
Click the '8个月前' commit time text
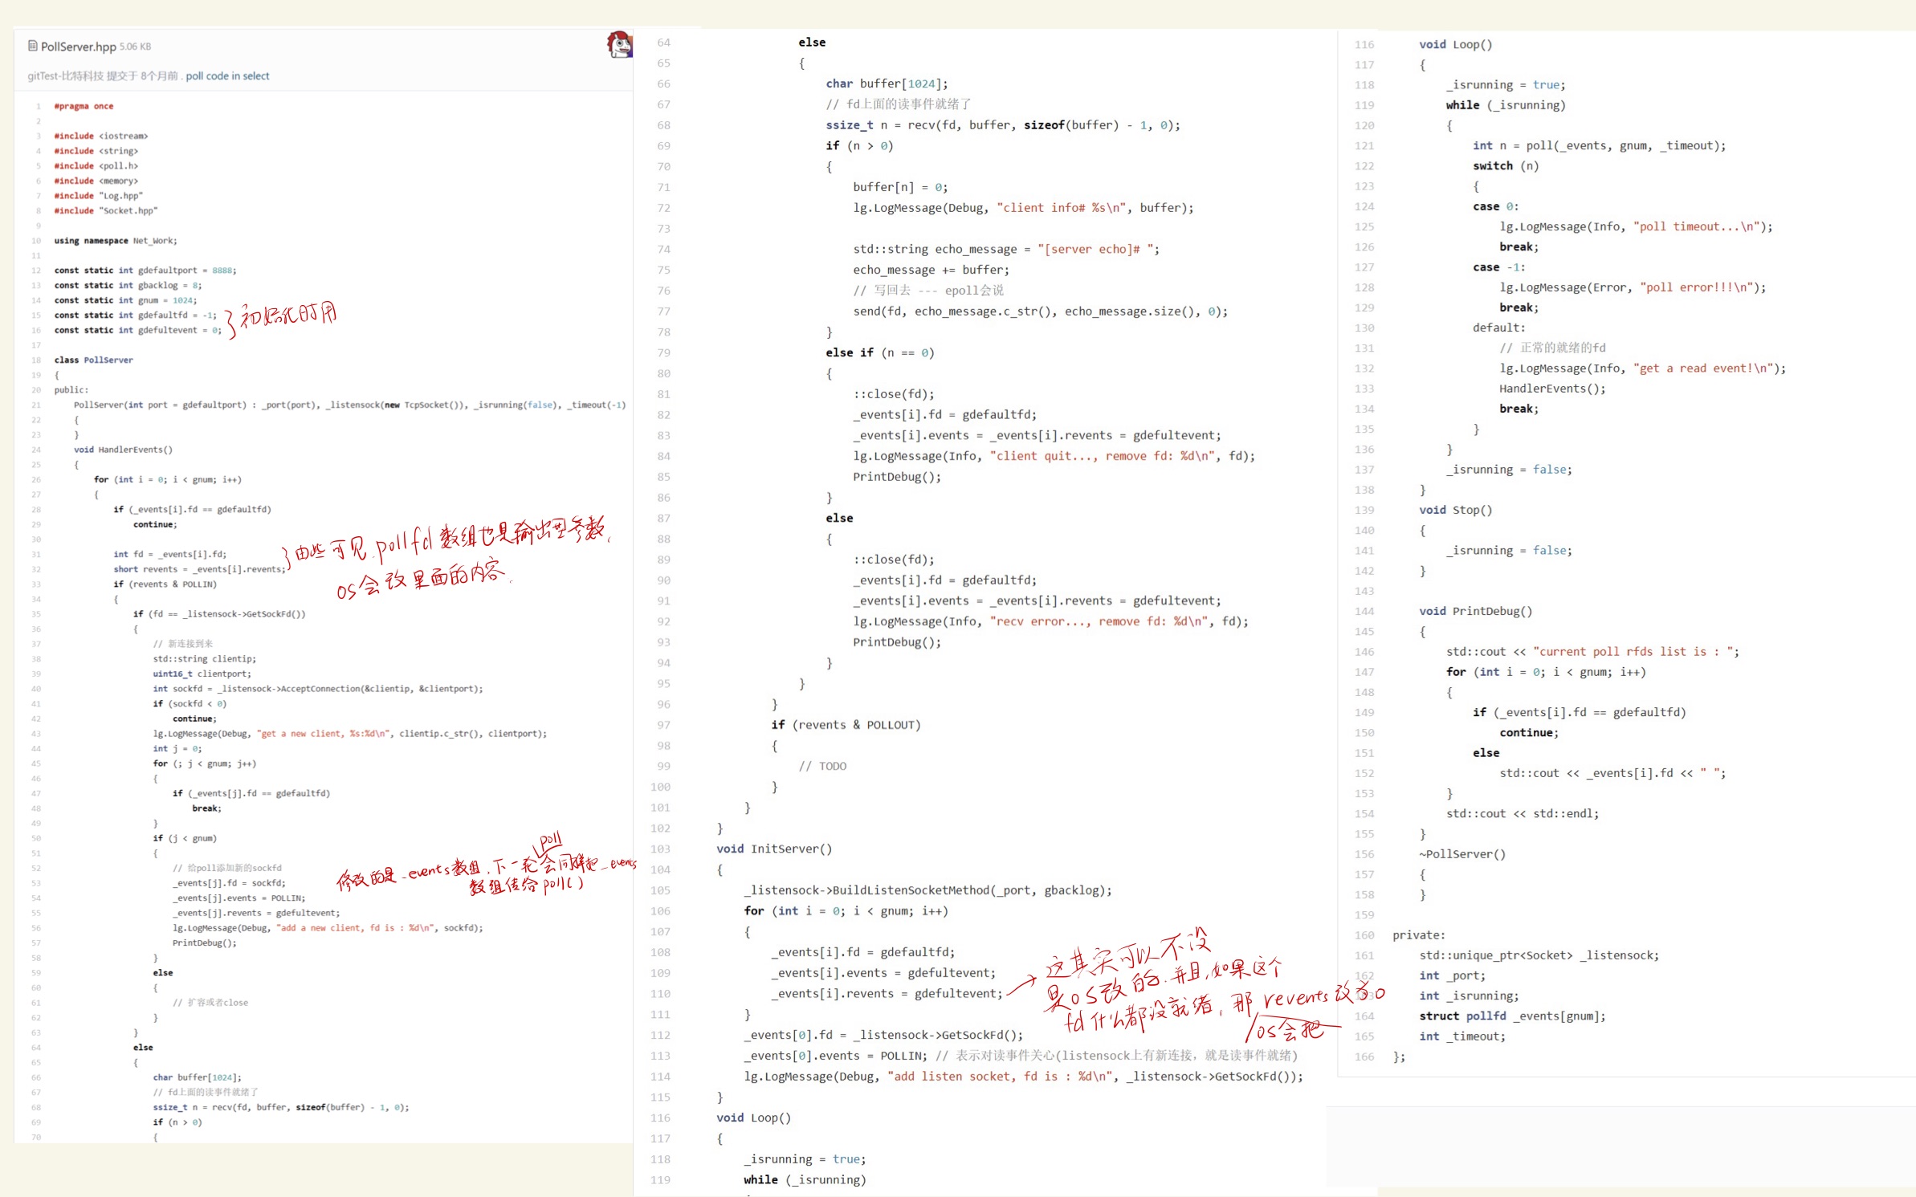pyautogui.click(x=159, y=76)
